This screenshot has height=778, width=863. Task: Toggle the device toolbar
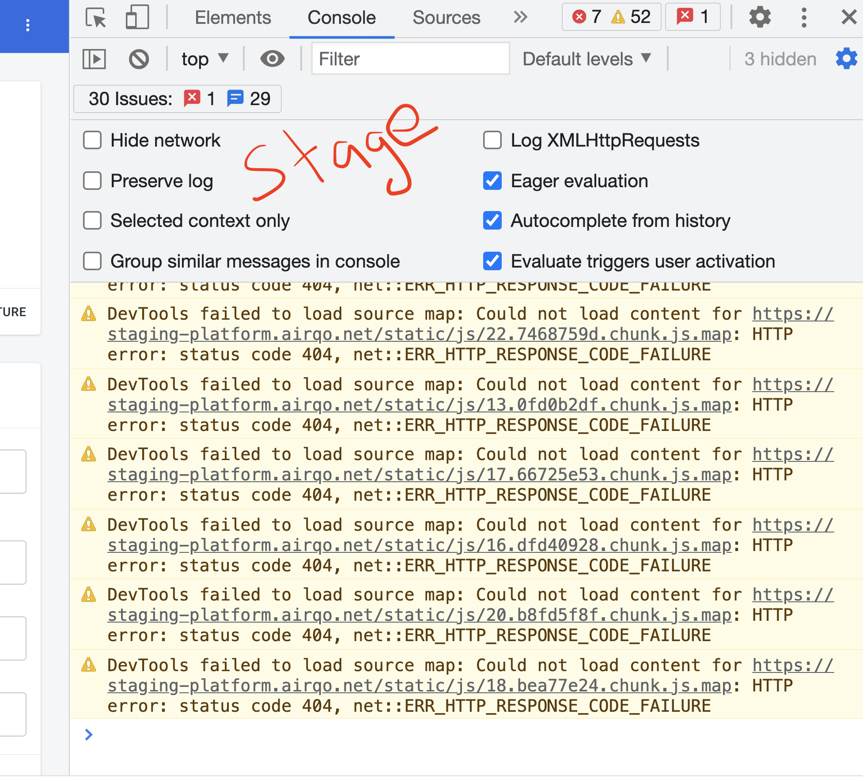click(136, 17)
